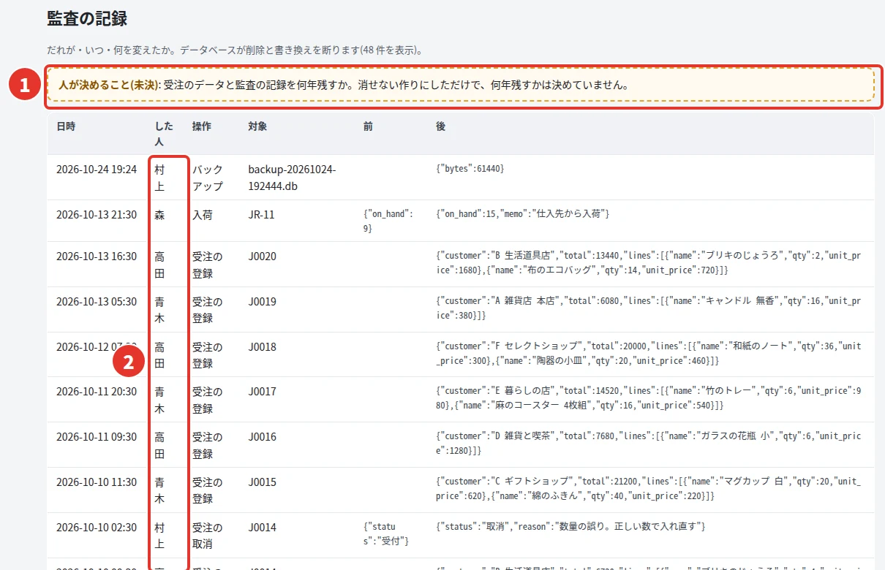Click 受注の登録 in the J0017 row
Image resolution: width=885 pixels, height=570 pixels.
click(x=207, y=400)
